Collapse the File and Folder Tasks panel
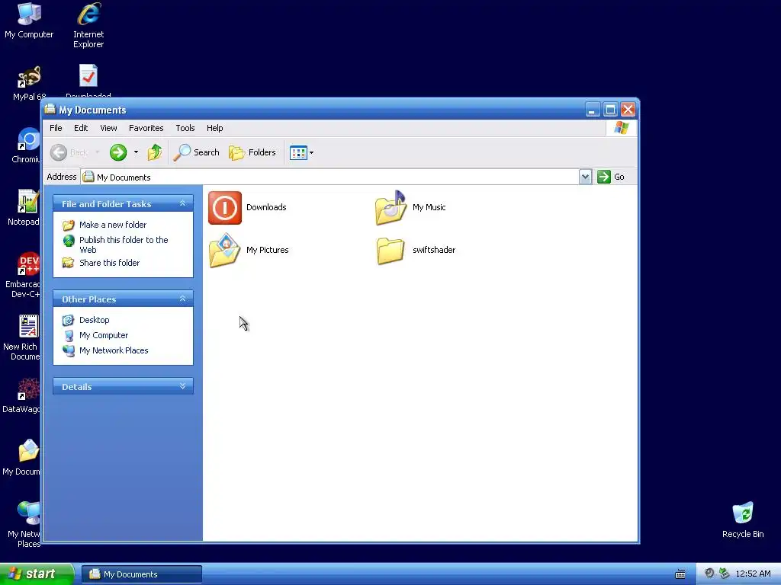Screen dimensions: 781x585 [183, 203]
